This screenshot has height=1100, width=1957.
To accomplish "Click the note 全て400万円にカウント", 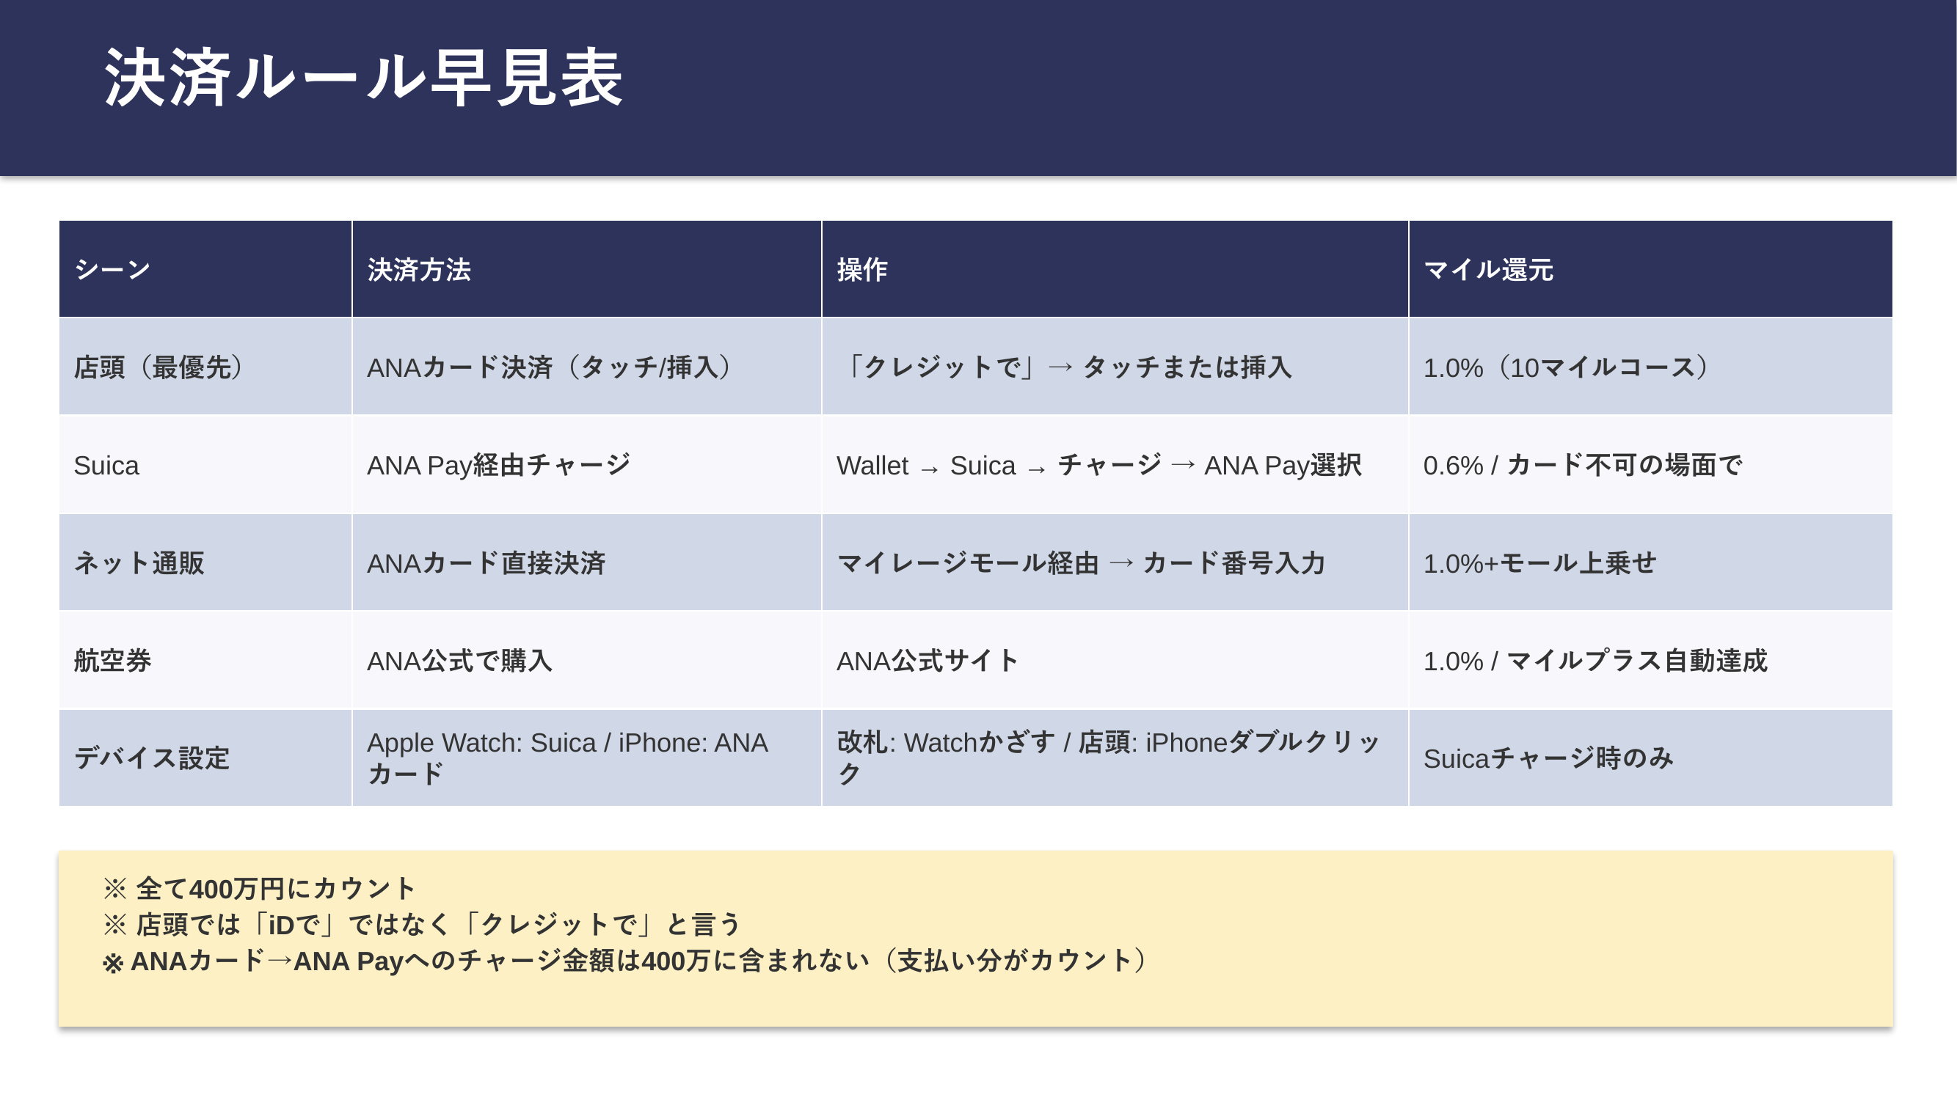I will 260,888.
